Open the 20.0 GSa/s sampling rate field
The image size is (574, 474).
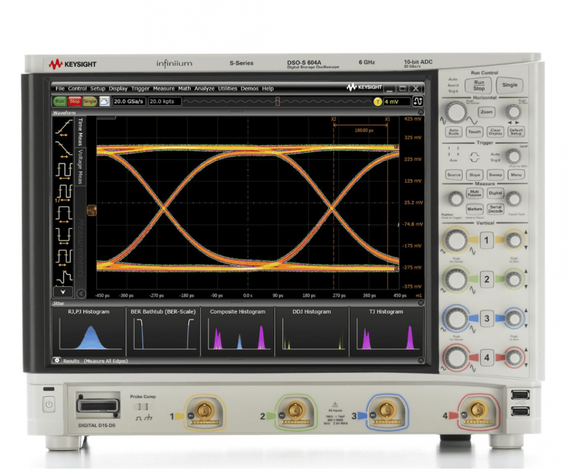pos(129,102)
